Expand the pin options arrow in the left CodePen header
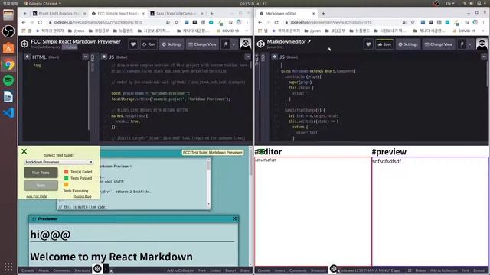 (234, 44)
